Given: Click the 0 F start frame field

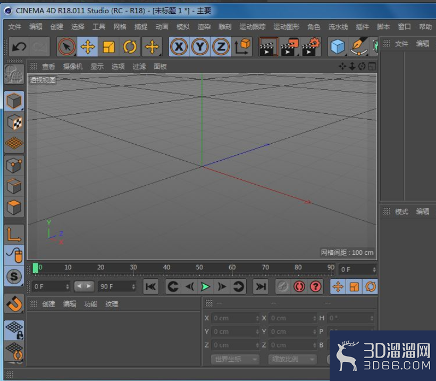Looking at the screenshot, I should (x=51, y=287).
